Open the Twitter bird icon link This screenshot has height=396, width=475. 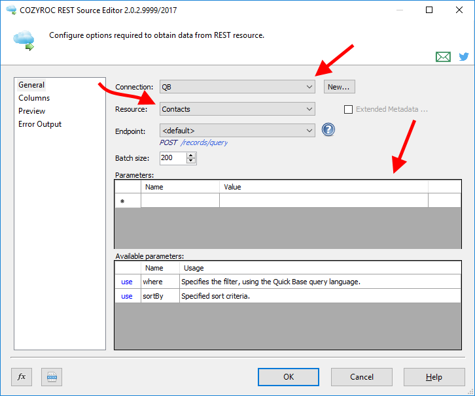[x=463, y=57]
